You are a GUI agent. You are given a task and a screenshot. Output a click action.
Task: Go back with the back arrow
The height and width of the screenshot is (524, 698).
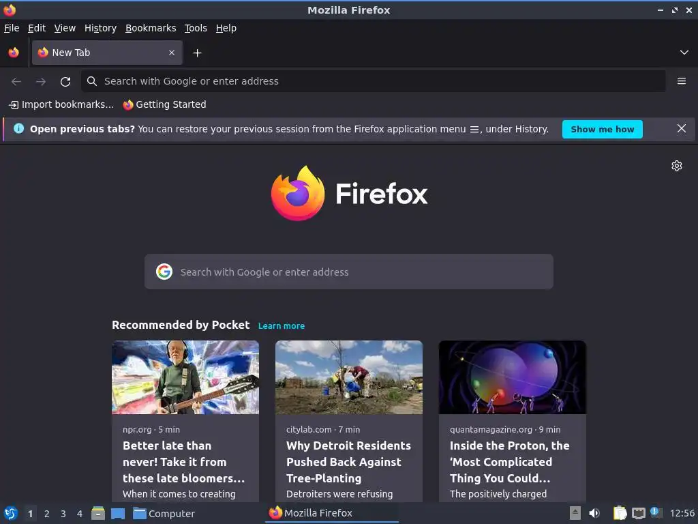click(x=16, y=82)
